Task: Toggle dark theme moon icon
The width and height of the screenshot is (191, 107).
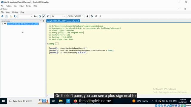Action: click(x=87, y=16)
